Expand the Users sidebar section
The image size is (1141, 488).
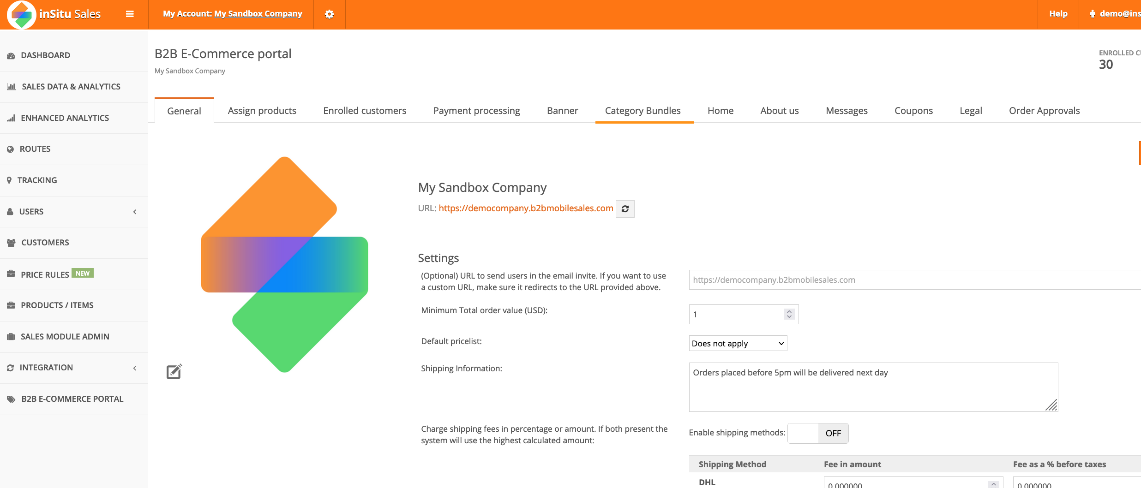[74, 212]
